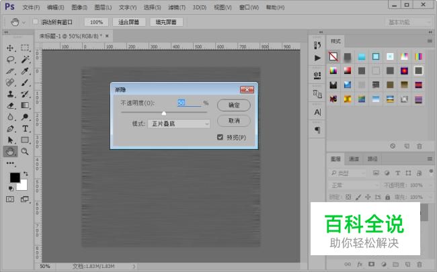This screenshot has width=437, height=272.
Task: Reset default foreground and background colors
Action: click(11, 189)
